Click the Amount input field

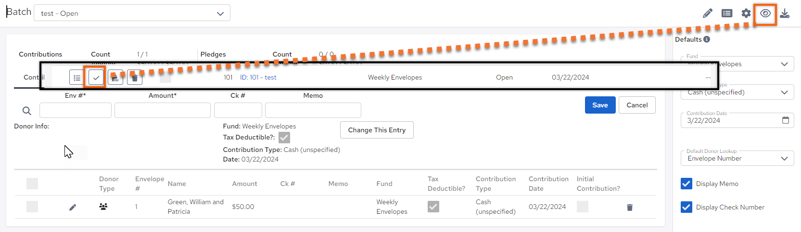click(163, 110)
